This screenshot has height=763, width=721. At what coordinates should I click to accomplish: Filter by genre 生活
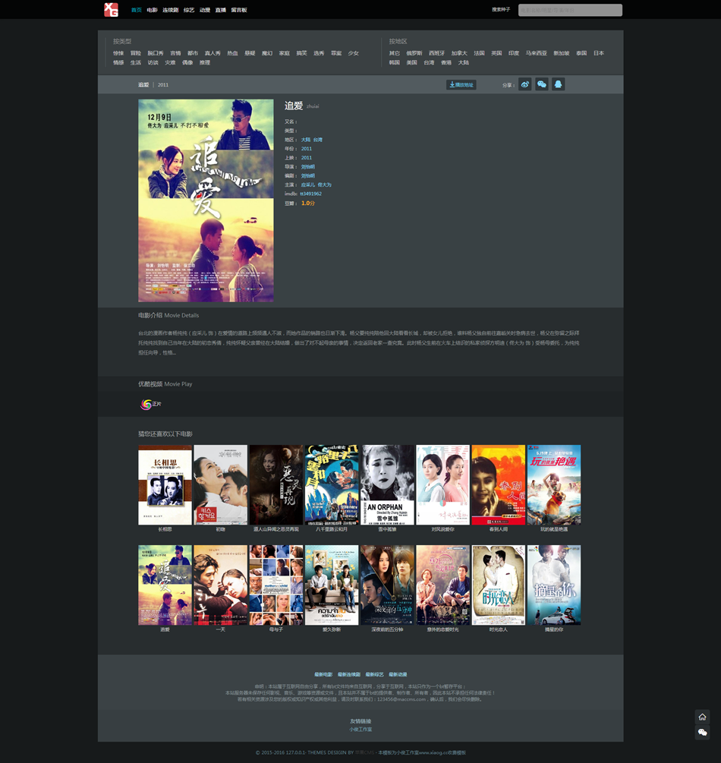[136, 63]
